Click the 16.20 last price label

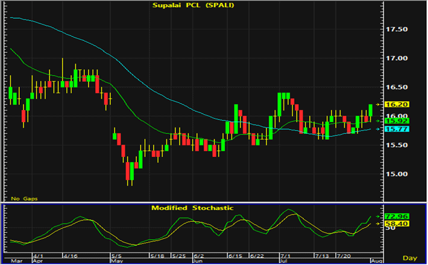coord(397,105)
